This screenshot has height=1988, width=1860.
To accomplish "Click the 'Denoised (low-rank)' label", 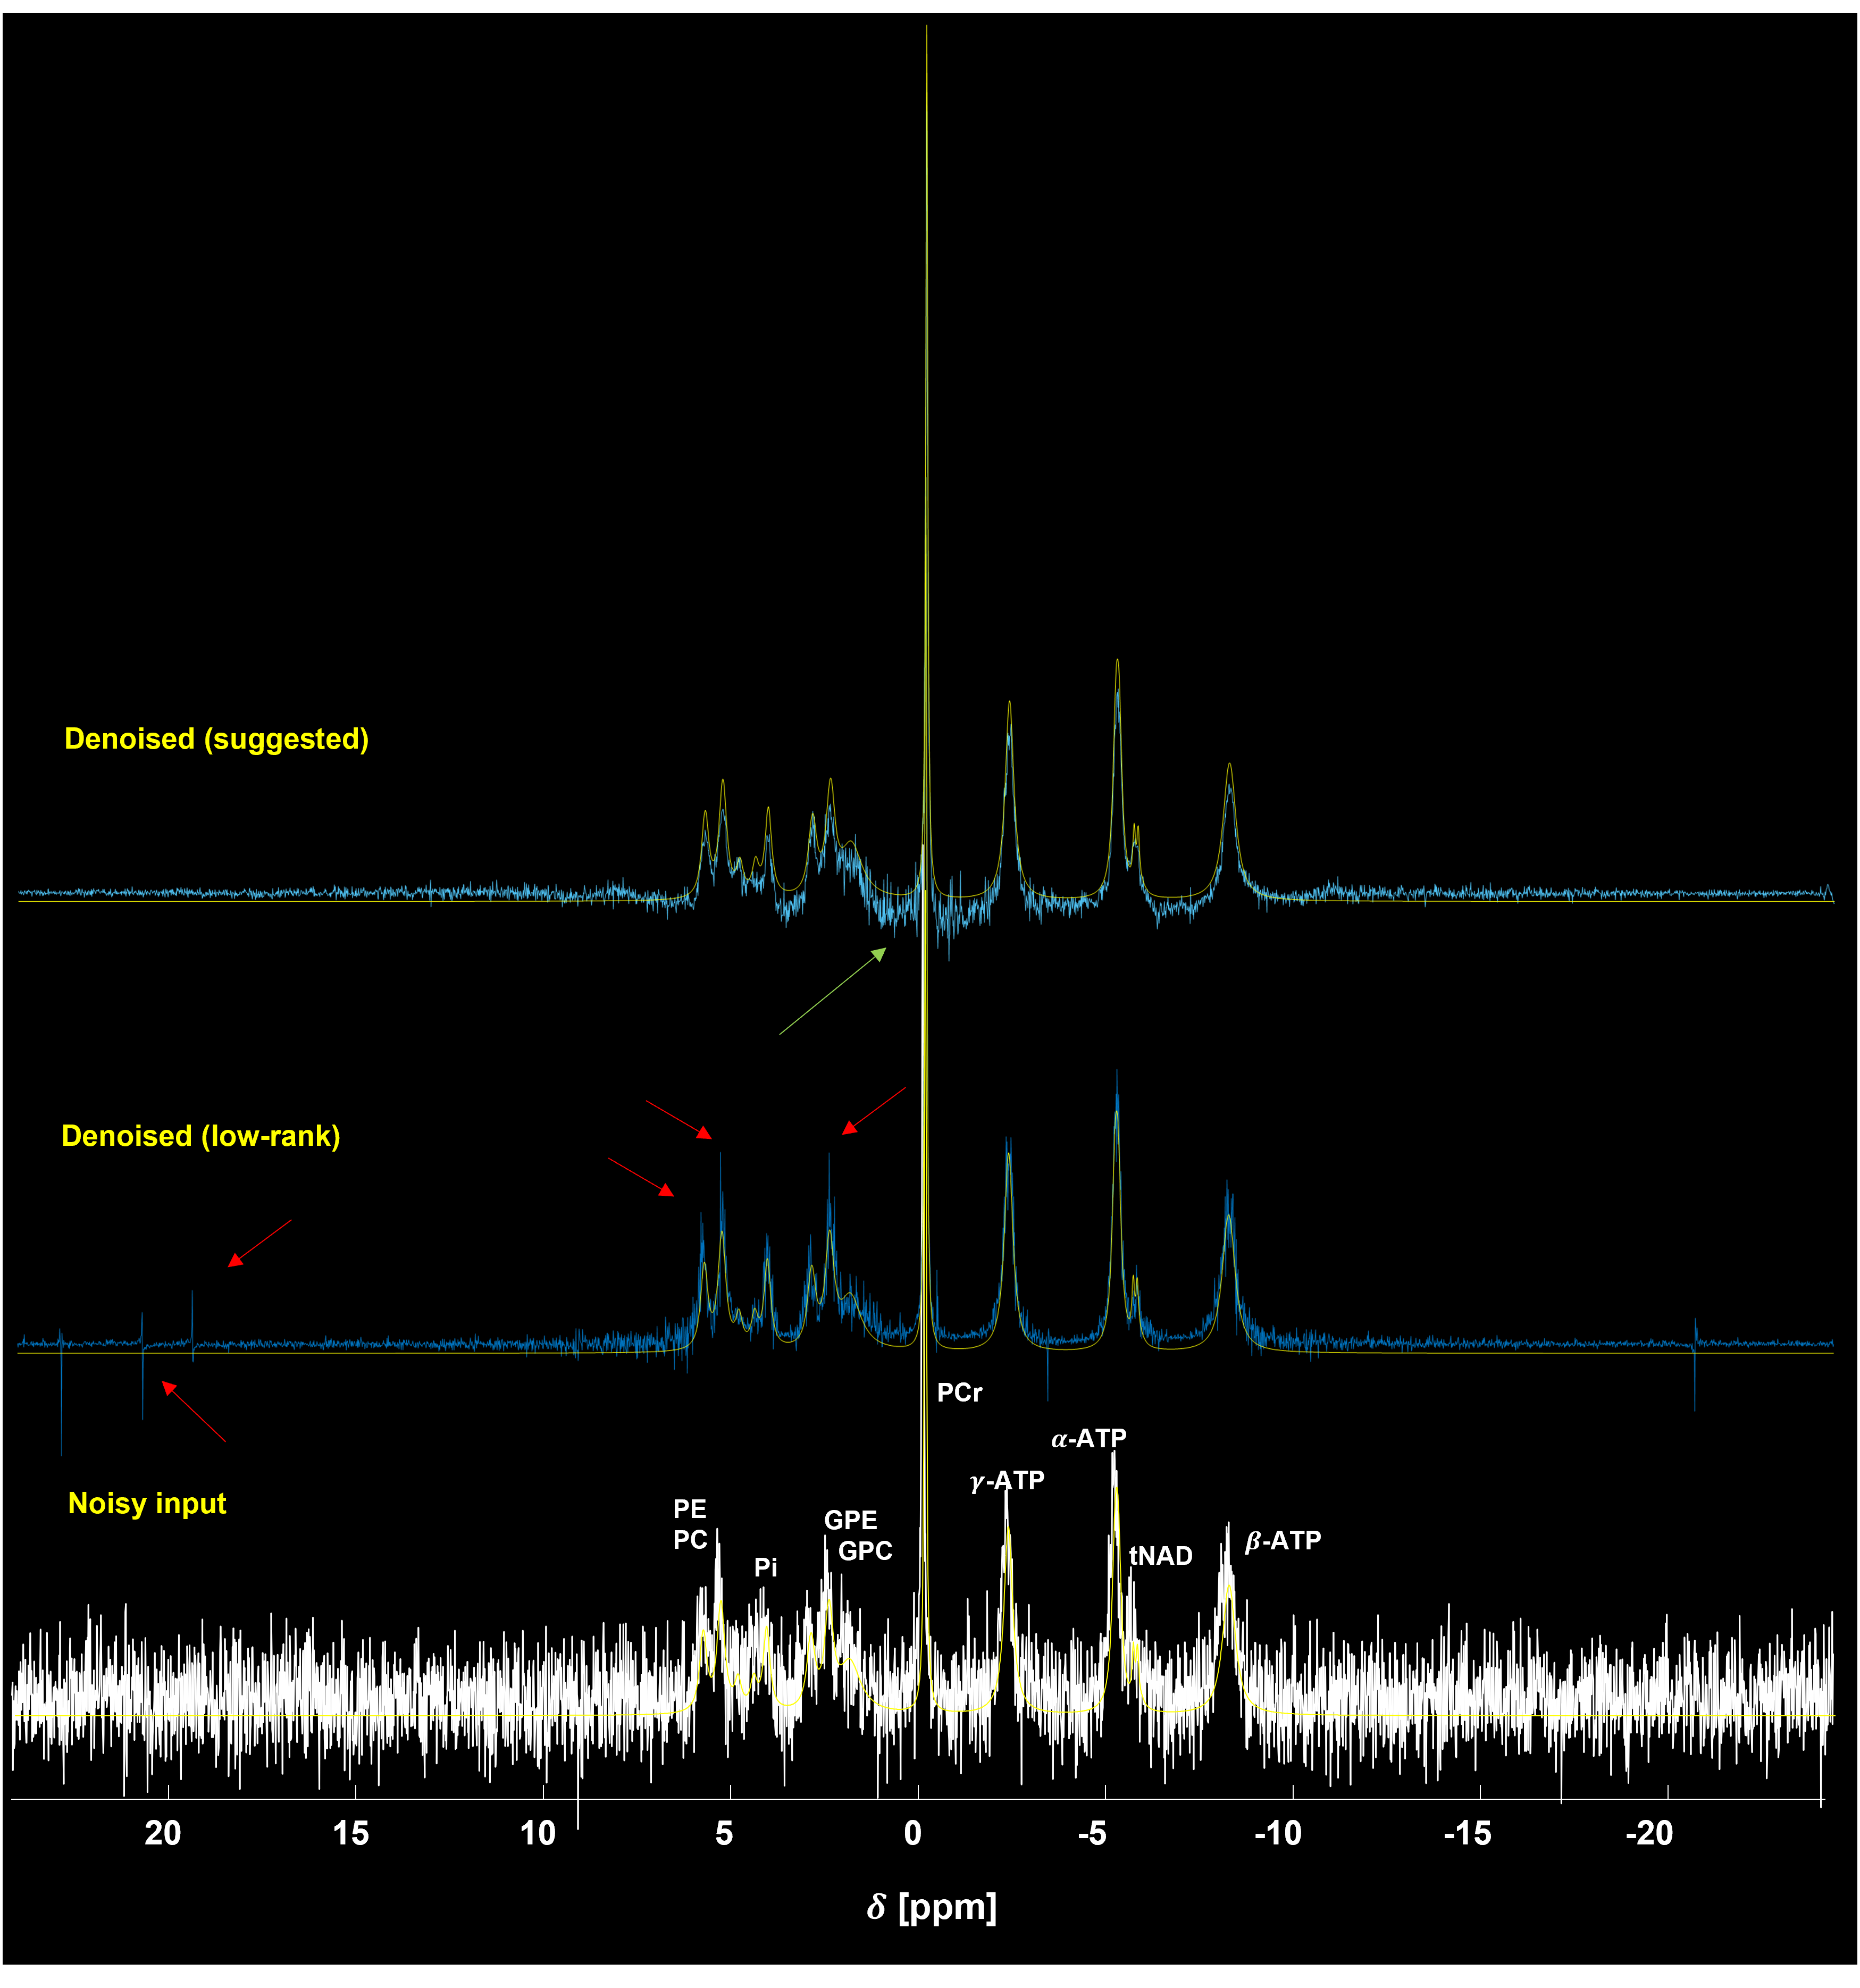I will 201,1136.
